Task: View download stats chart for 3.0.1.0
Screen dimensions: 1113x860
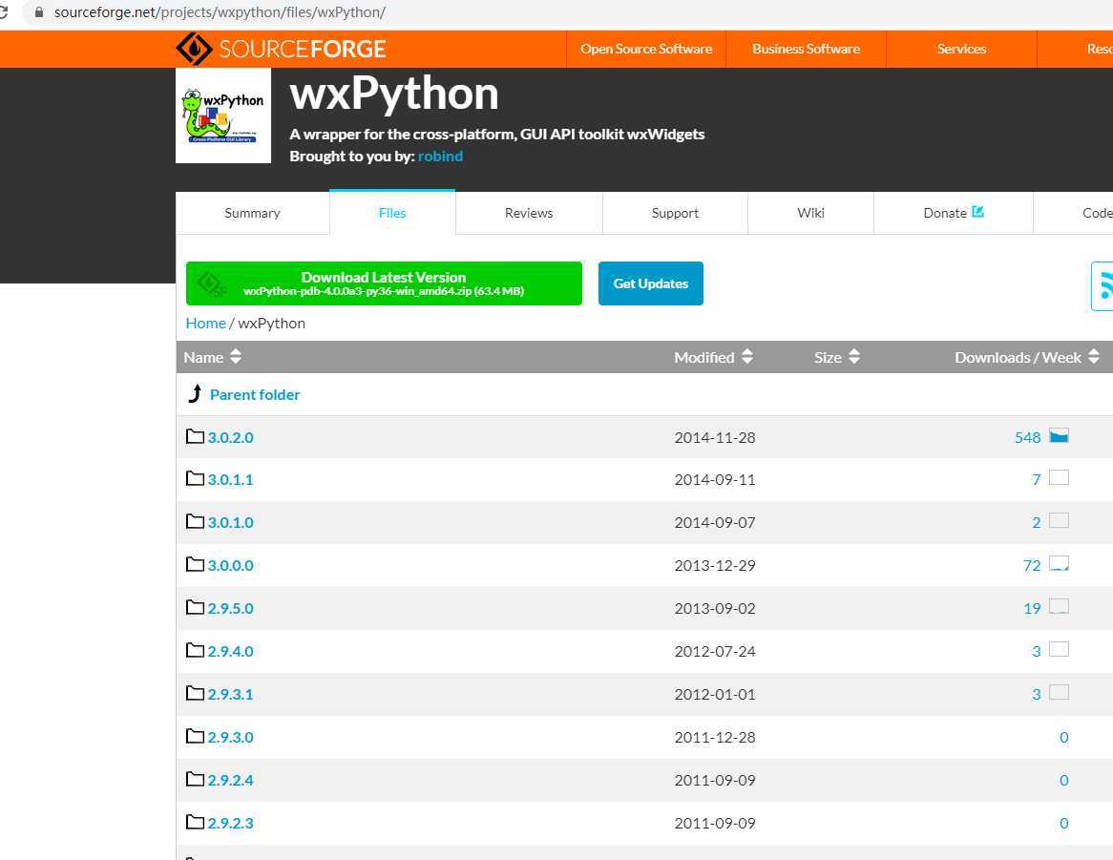Action: tap(1059, 521)
